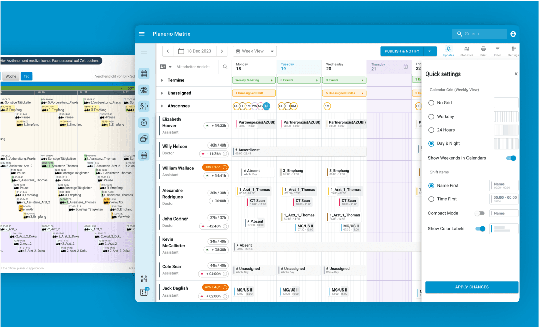Click the Search field in the header
The width and height of the screenshot is (539, 327).
click(479, 34)
